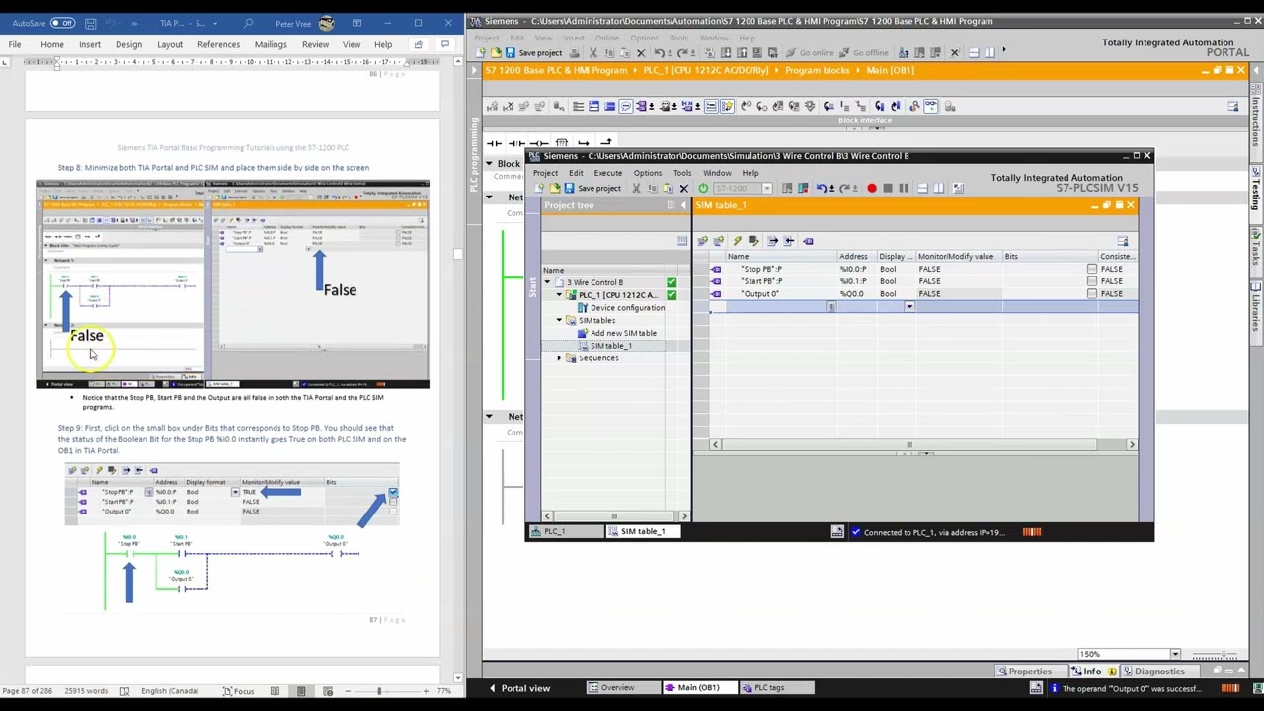Screen dimensions: 1264x711
Task: Open the Execute menu in PLCSIM
Action: [x=608, y=173]
